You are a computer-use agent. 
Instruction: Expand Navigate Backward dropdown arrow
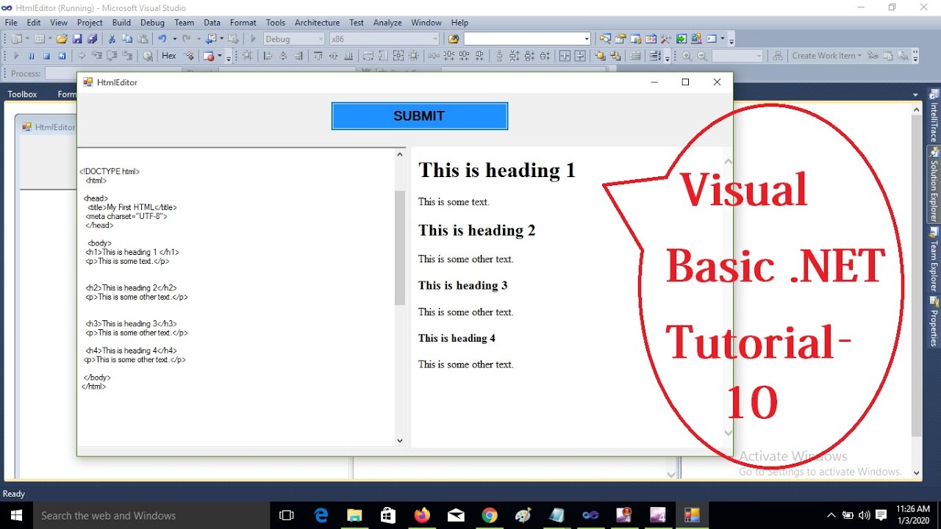(x=221, y=39)
